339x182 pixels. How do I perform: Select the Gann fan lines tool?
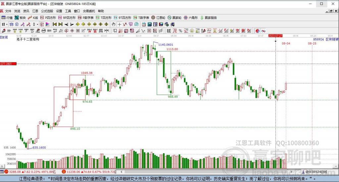tap(121, 31)
